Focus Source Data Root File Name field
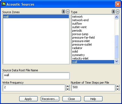This screenshot has height=104, width=122. pyautogui.click(x=36, y=76)
